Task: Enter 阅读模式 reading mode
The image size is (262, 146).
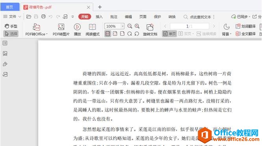Action: (x=93, y=30)
